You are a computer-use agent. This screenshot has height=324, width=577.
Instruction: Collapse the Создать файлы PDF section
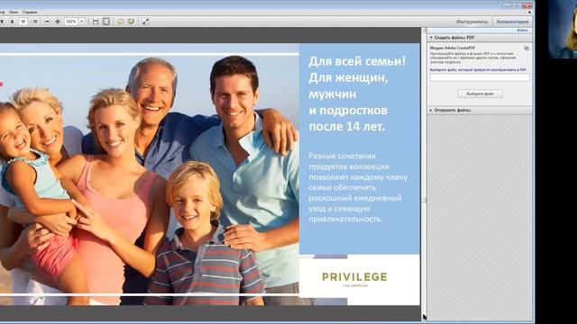(431, 38)
